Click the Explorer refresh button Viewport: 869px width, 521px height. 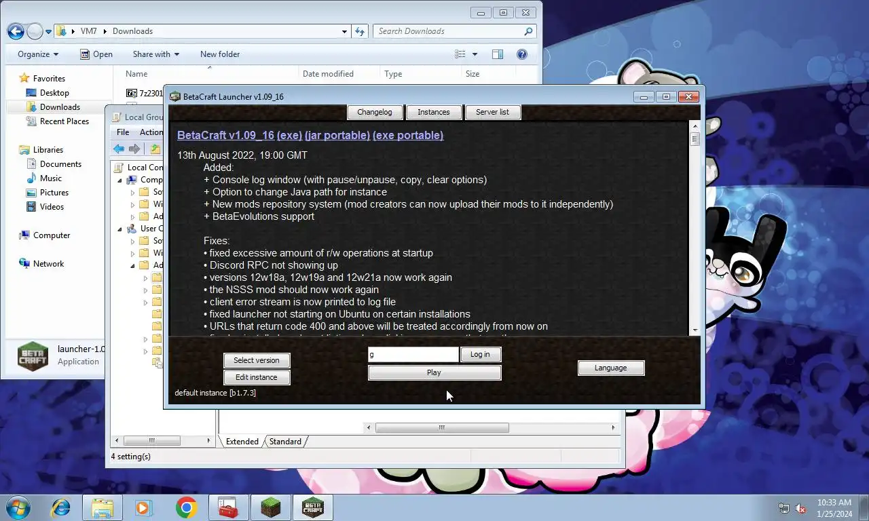coord(360,31)
